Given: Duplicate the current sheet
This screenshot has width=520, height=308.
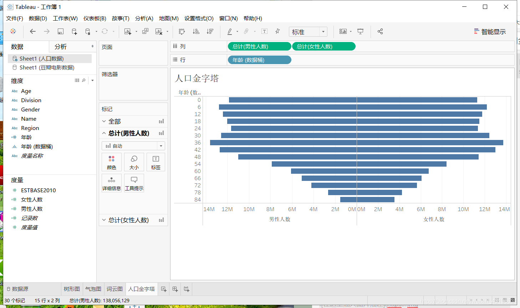Looking at the screenshot, I should [x=145, y=31].
